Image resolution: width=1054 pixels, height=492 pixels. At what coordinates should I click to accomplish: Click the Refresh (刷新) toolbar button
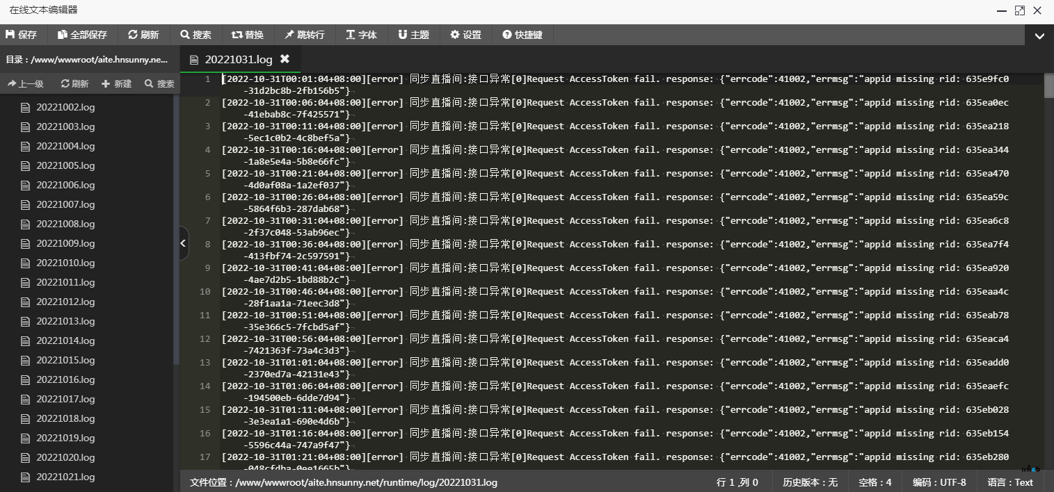144,35
